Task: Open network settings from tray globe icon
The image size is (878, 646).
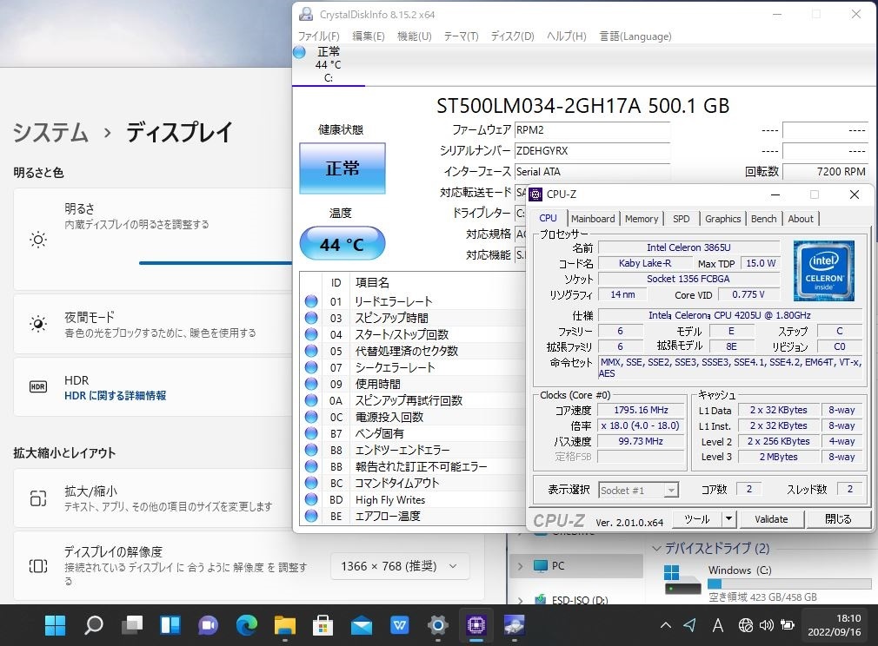Action: tap(745, 625)
